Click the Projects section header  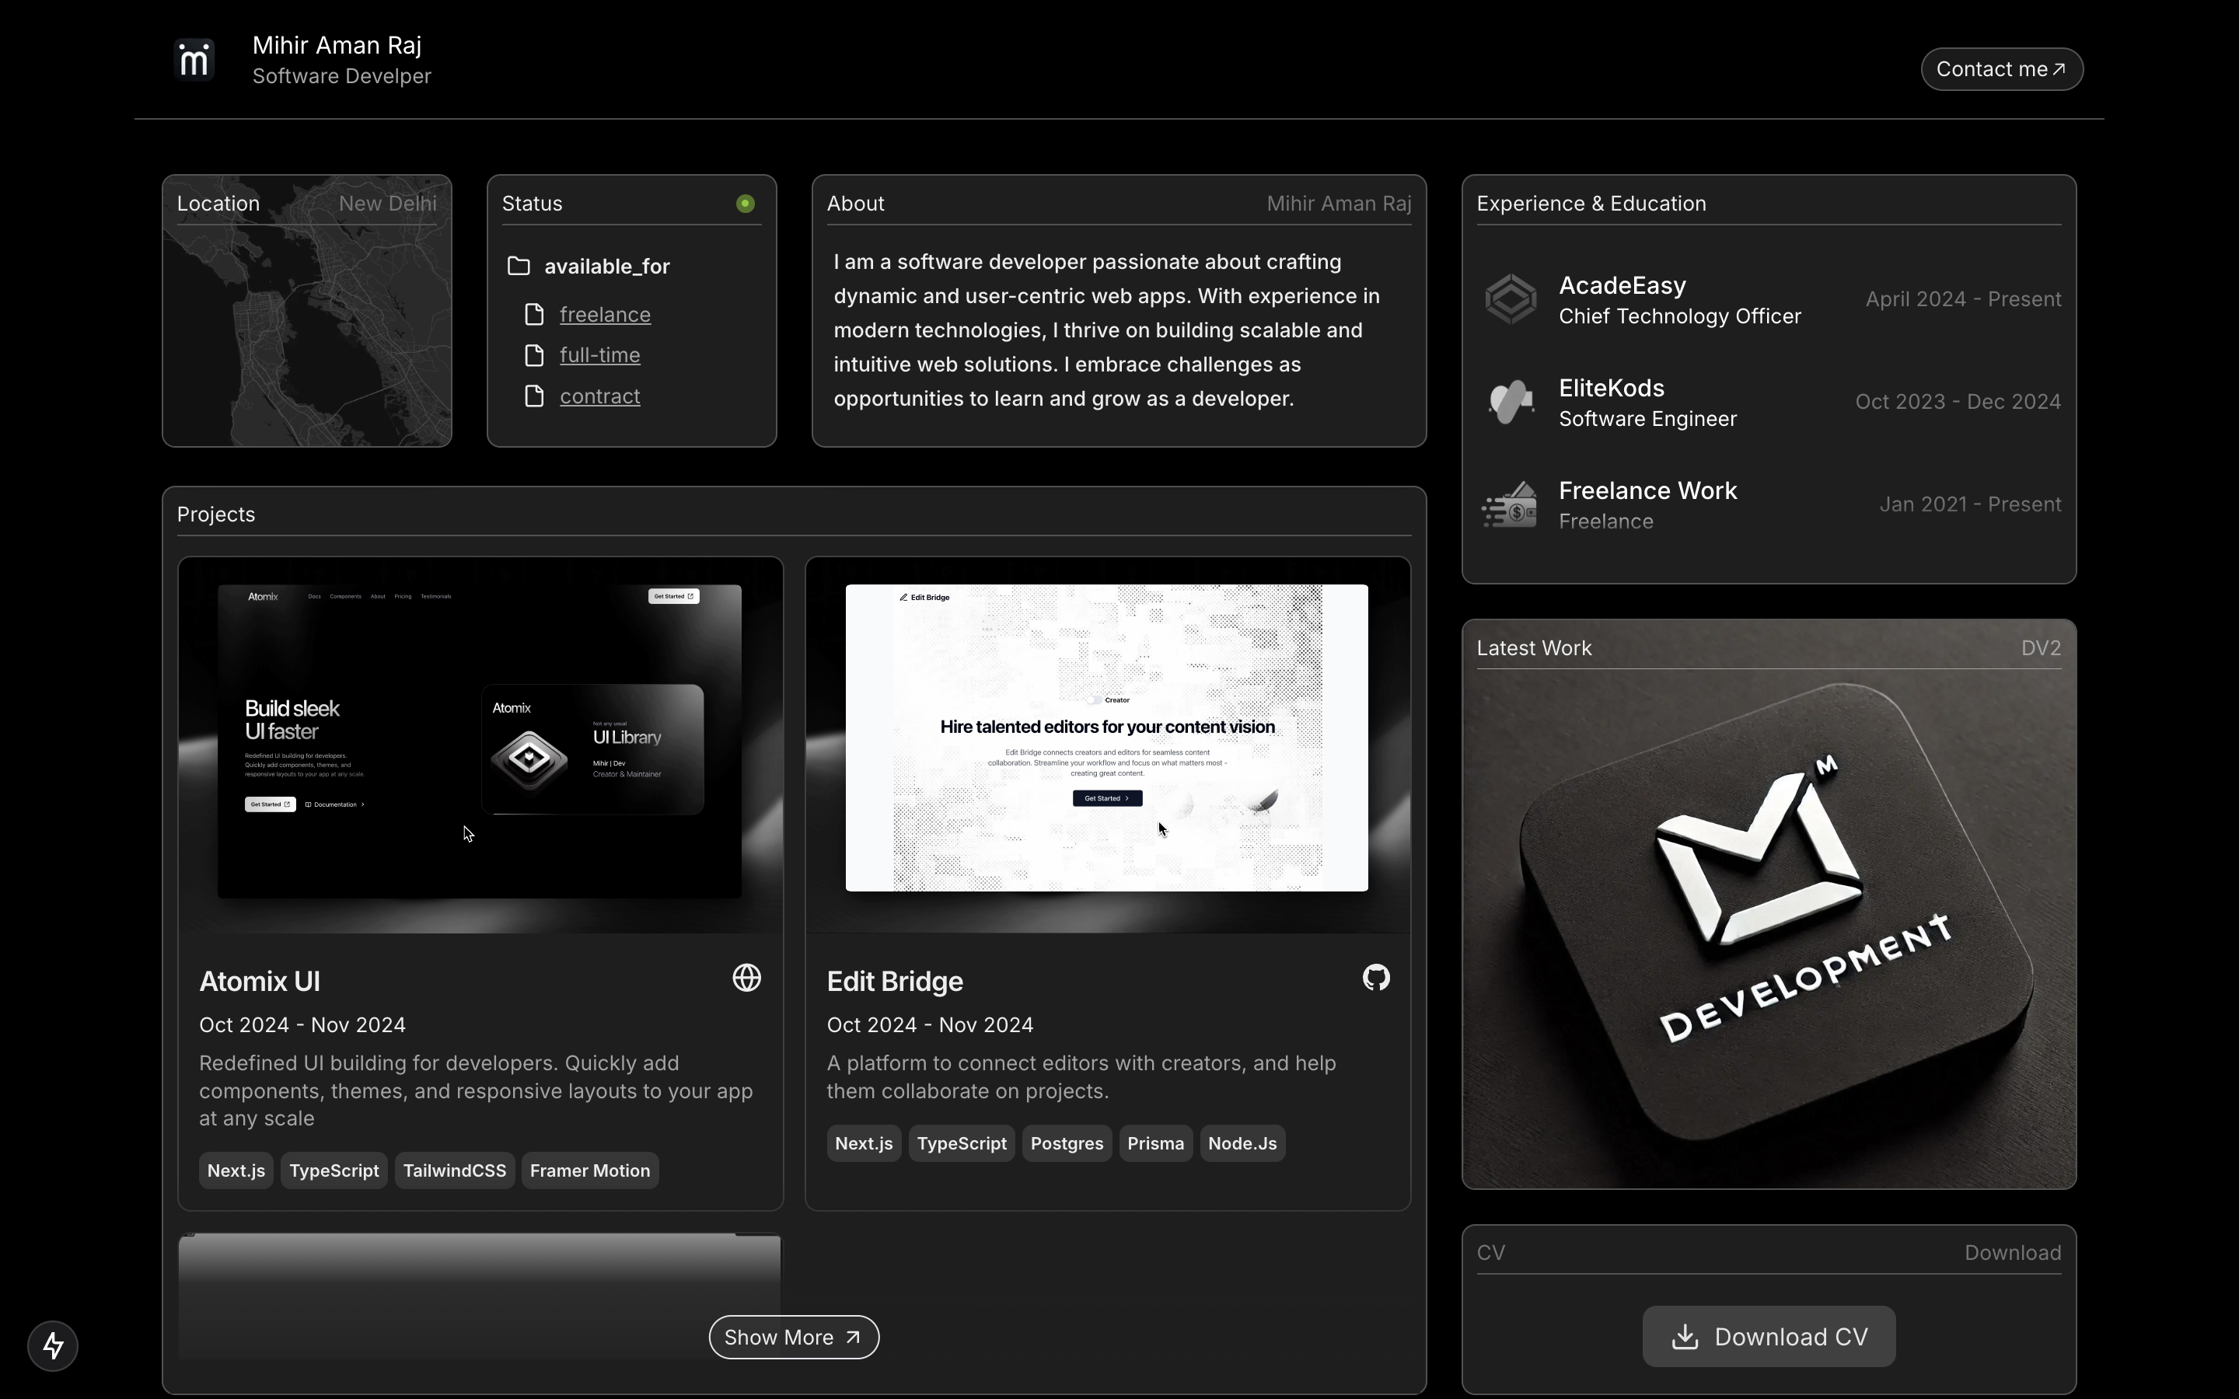coord(215,515)
